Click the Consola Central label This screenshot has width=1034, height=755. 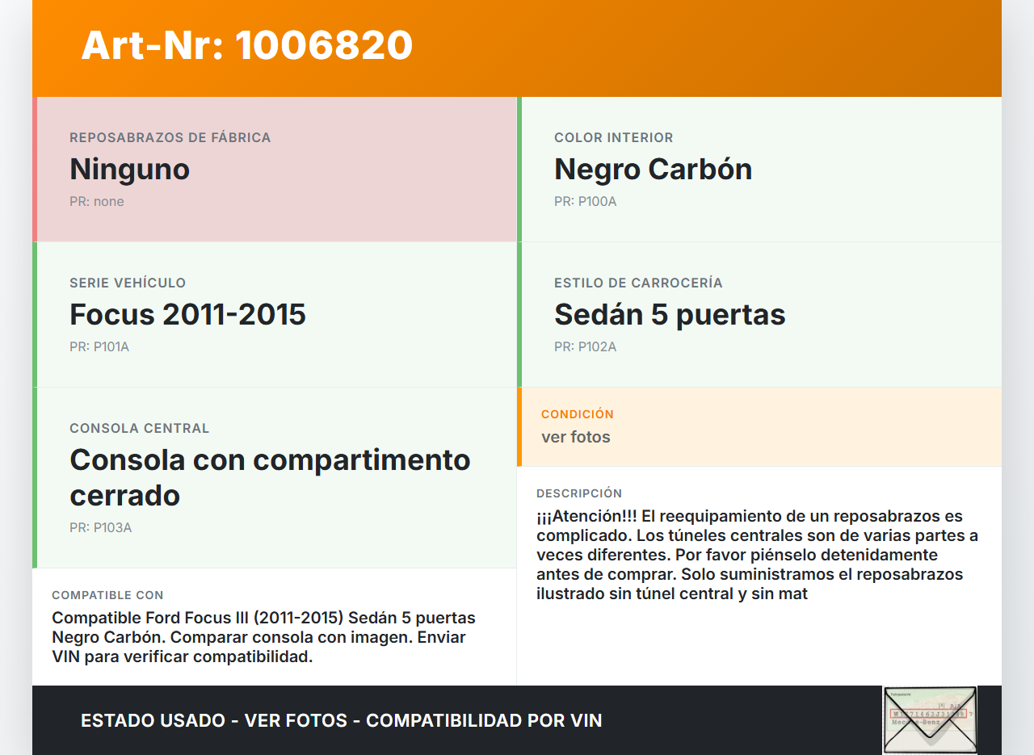pyautogui.click(x=139, y=428)
